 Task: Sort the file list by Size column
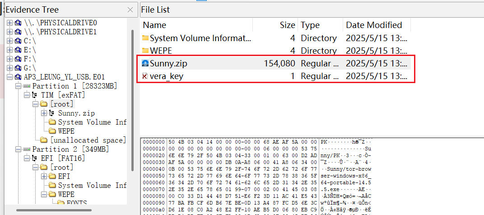pos(287,25)
